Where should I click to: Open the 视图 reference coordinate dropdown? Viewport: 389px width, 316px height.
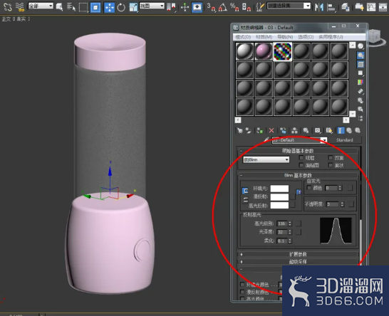pos(152,6)
